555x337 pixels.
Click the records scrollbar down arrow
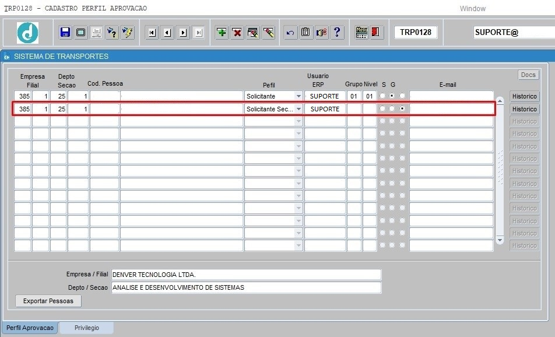point(500,240)
